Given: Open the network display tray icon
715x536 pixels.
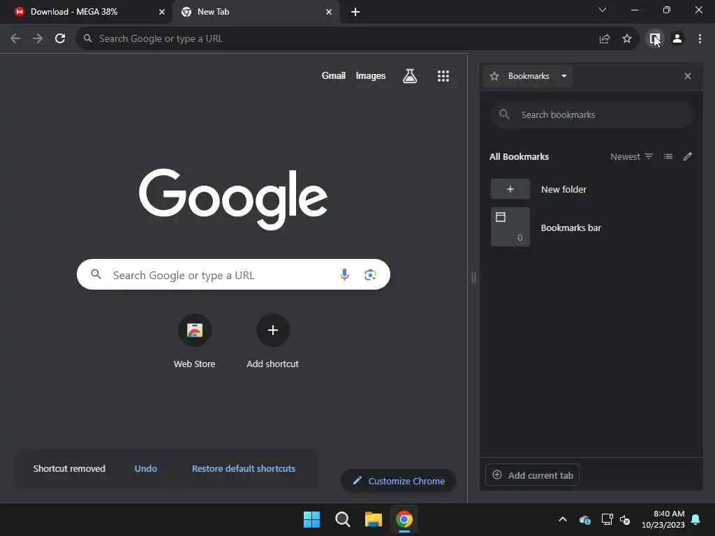Looking at the screenshot, I should (x=607, y=519).
